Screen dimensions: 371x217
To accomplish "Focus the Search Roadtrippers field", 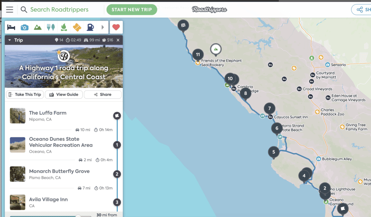I will pos(59,9).
